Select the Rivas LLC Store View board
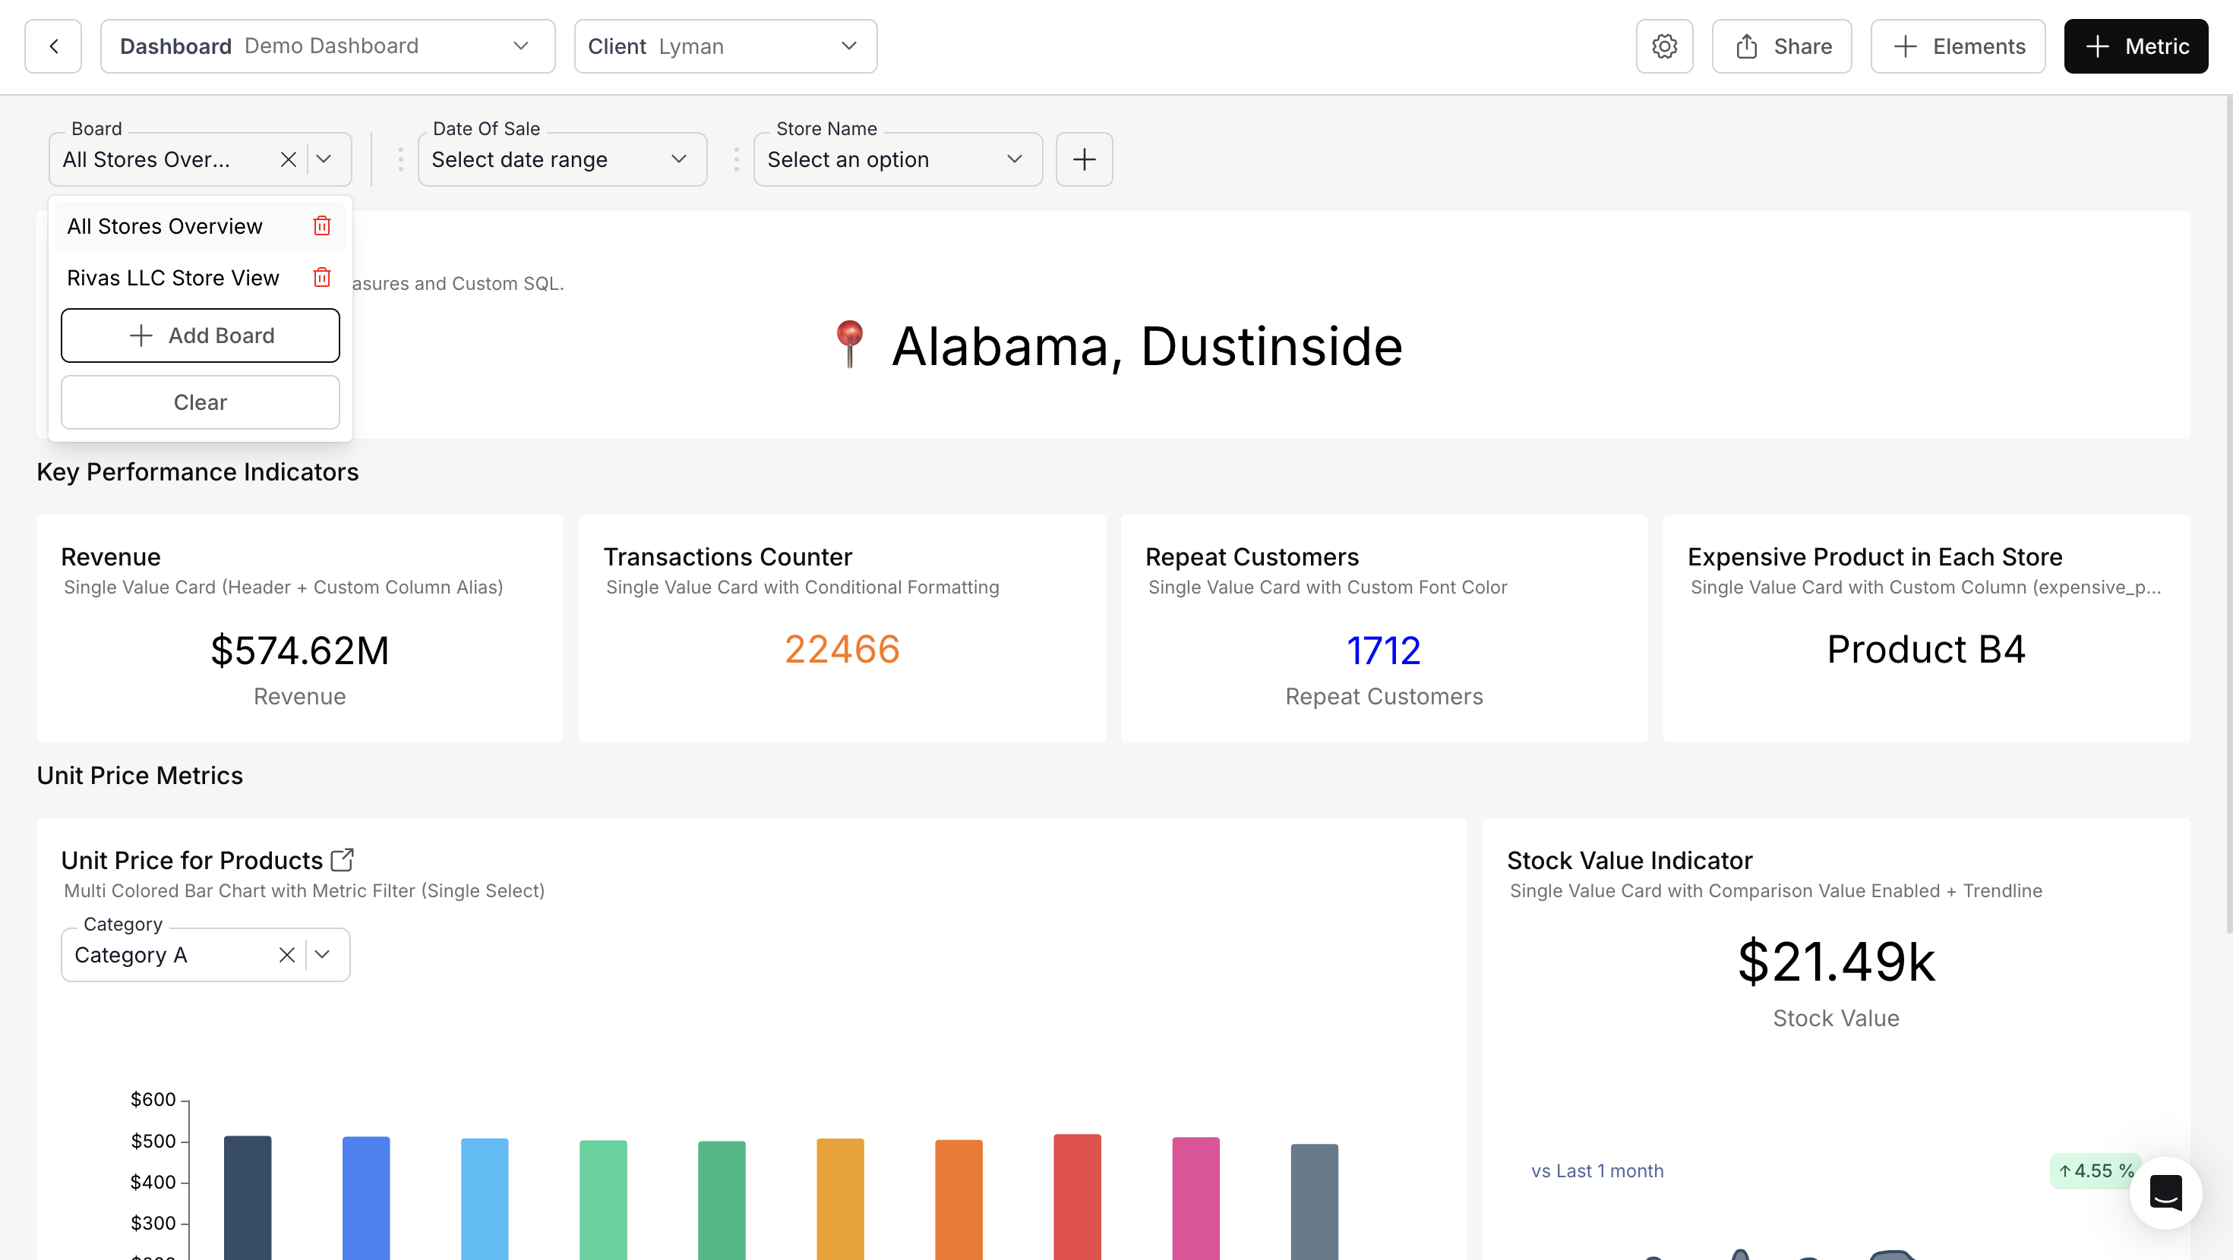The image size is (2233, 1260). [x=172, y=277]
